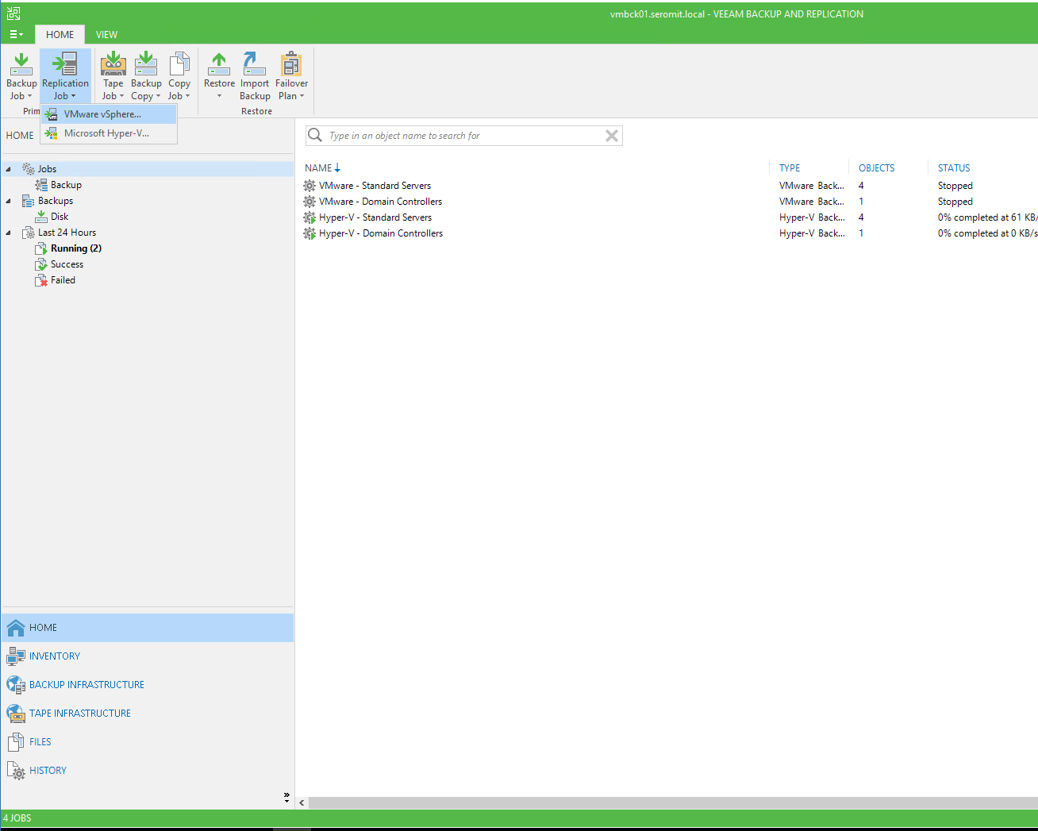Open the TAPE INFRASTRUCTURE view
Image resolution: width=1038 pixels, height=831 pixels.
tap(148, 714)
